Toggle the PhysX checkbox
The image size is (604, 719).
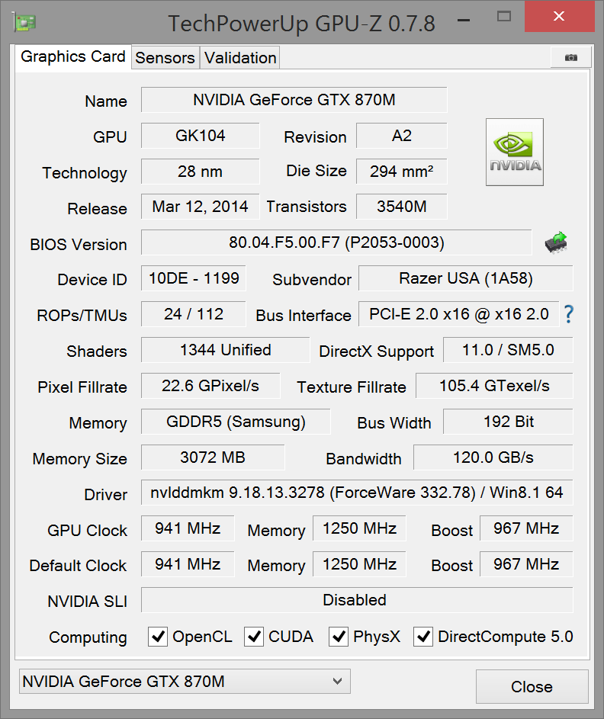[339, 637]
